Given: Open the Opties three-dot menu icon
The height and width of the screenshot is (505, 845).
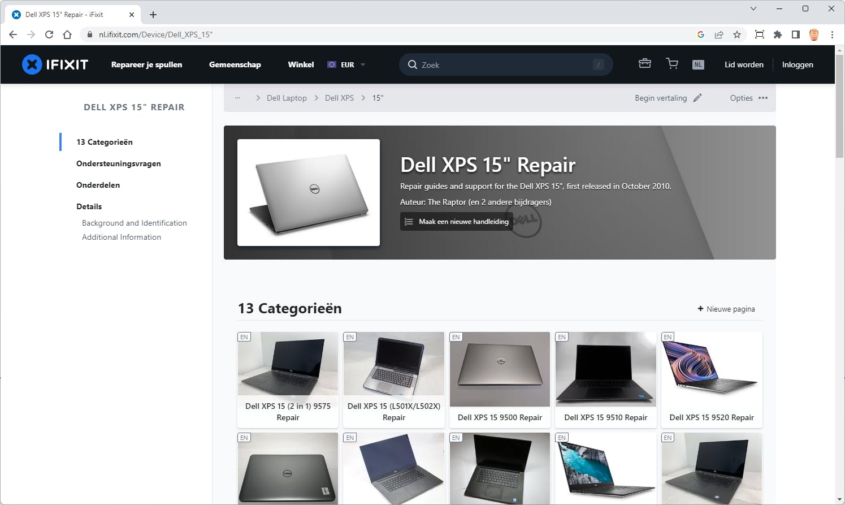Looking at the screenshot, I should coord(763,98).
